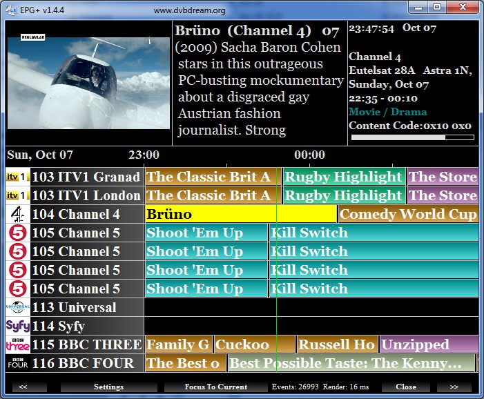
Task: Click the 115 BBC THREE channel name
Action: 87,344
